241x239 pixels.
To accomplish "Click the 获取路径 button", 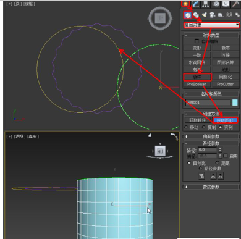I will (198, 120).
